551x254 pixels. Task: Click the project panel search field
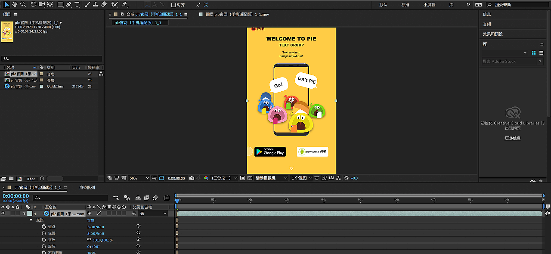(52, 59)
